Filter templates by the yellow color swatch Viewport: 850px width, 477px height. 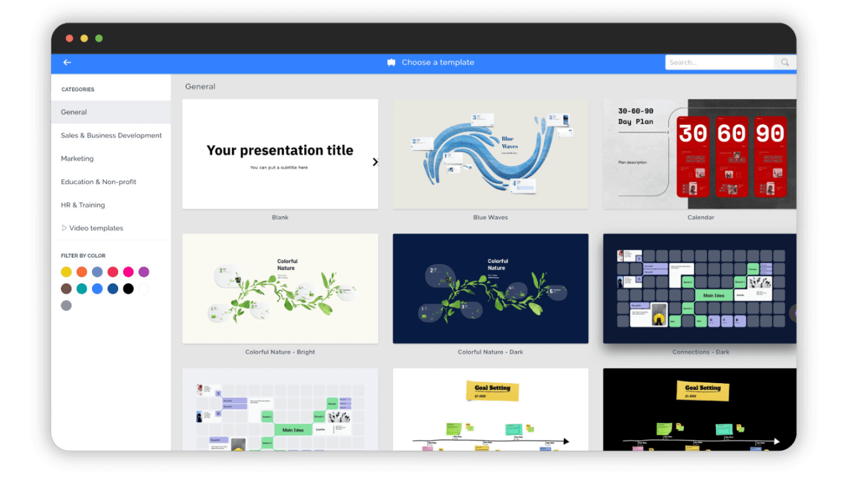point(66,271)
